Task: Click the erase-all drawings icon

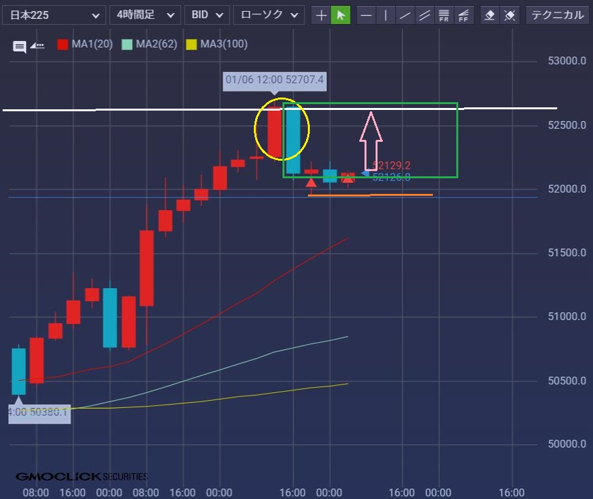Action: coord(510,15)
